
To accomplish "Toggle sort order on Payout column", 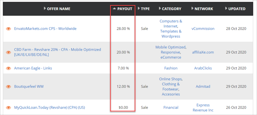I will click(x=123, y=9).
